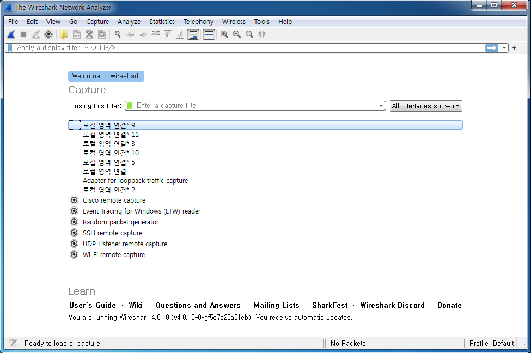
Task: Open the Edit menu
Action: click(x=32, y=22)
